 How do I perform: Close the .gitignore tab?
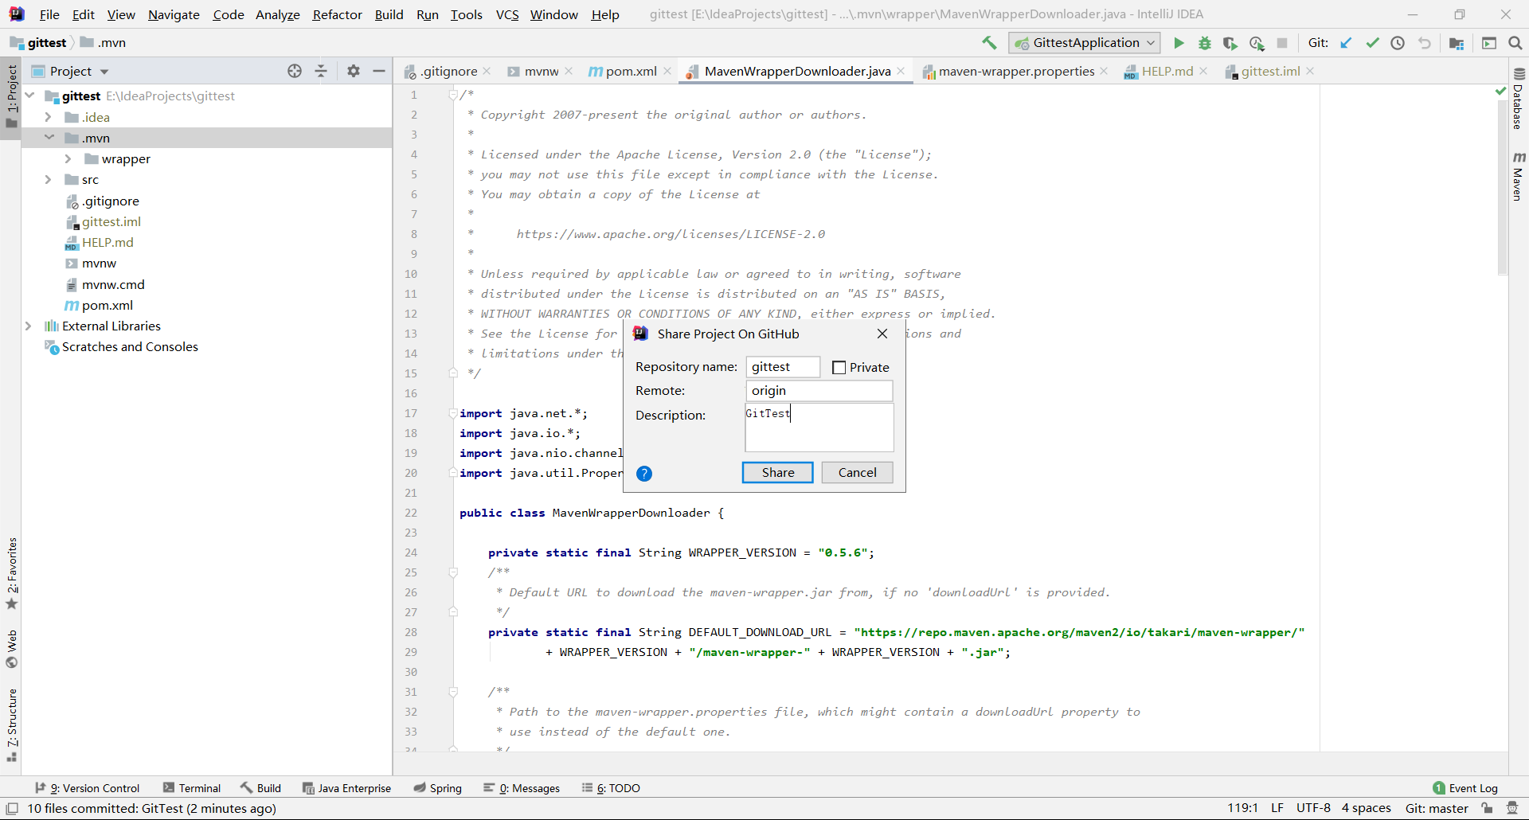coord(487,71)
